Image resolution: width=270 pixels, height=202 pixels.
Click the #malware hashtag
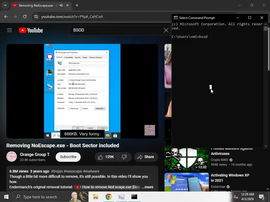(91, 171)
